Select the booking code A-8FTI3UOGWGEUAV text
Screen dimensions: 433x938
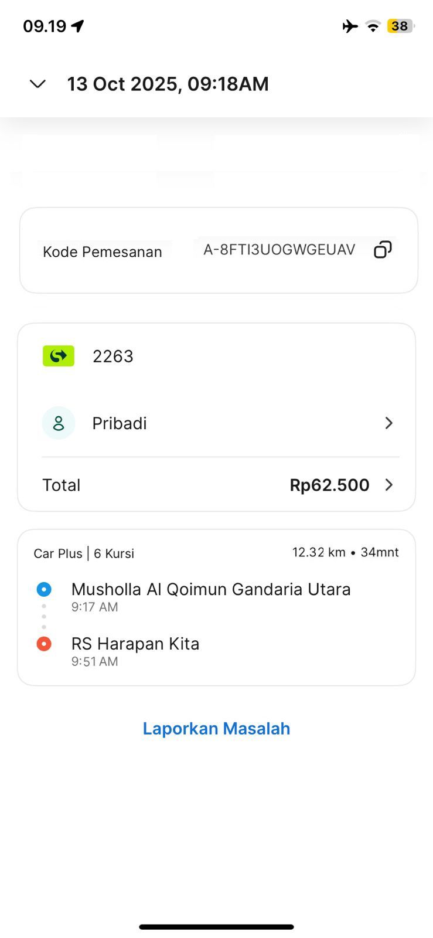279,250
